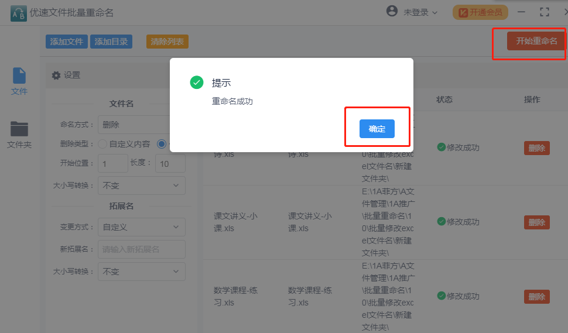Delete the 数学课程-练习.xls row
The height and width of the screenshot is (333, 568).
pyautogui.click(x=537, y=297)
